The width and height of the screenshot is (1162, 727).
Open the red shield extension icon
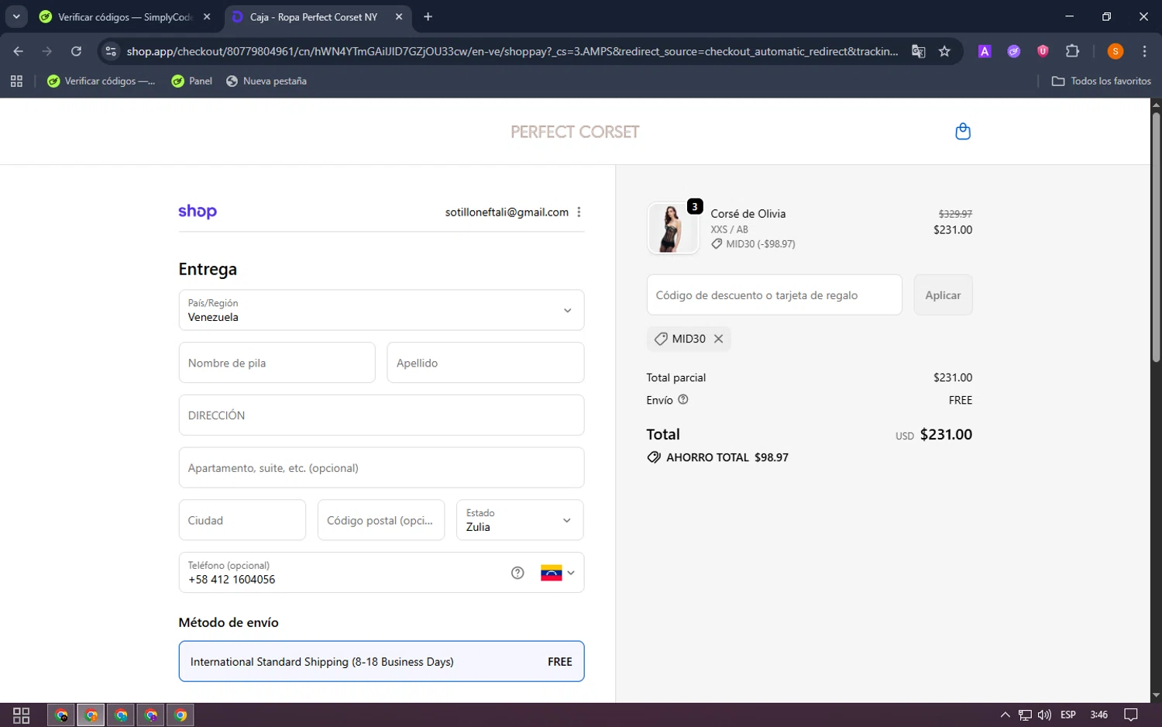point(1043,51)
